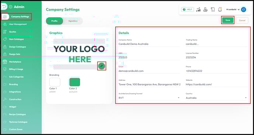Expand the Country dropdown
This screenshot has height=135, width=254.
pos(216,98)
